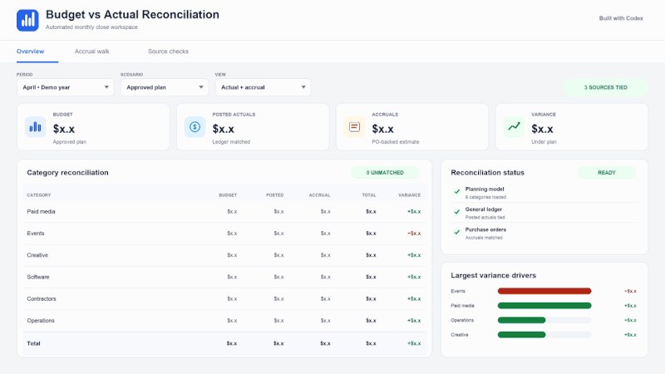Image resolution: width=665 pixels, height=374 pixels.
Task: Open the Period dropdown showing April
Action: pyautogui.click(x=66, y=87)
